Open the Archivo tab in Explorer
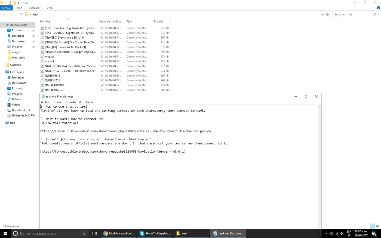Viewport: 381px width, 238px height. coord(6,8)
